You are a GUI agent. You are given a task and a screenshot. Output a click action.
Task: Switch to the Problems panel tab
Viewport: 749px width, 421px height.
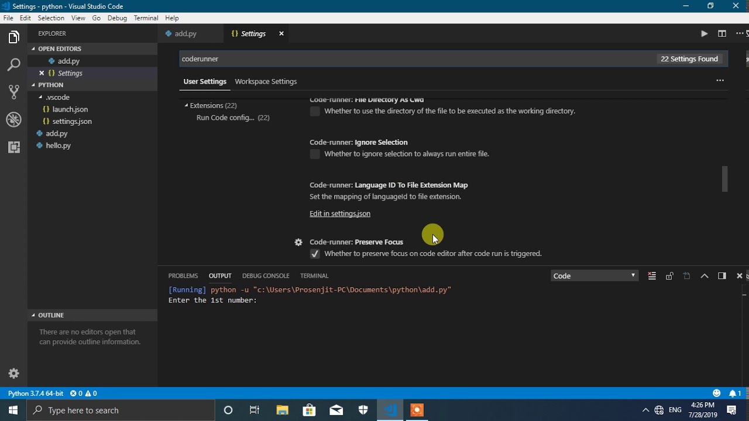point(183,276)
